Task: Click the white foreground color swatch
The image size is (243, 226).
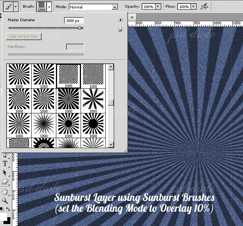Action: click(x=3, y=216)
